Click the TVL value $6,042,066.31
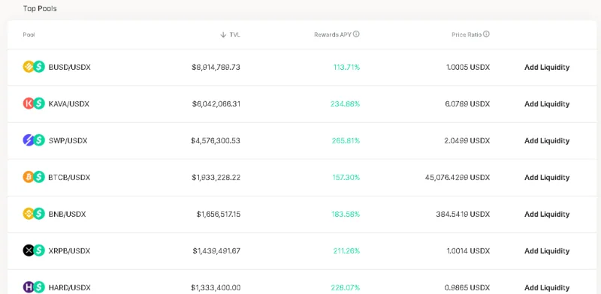Image resolution: width=601 pixels, height=294 pixels. [x=216, y=103]
